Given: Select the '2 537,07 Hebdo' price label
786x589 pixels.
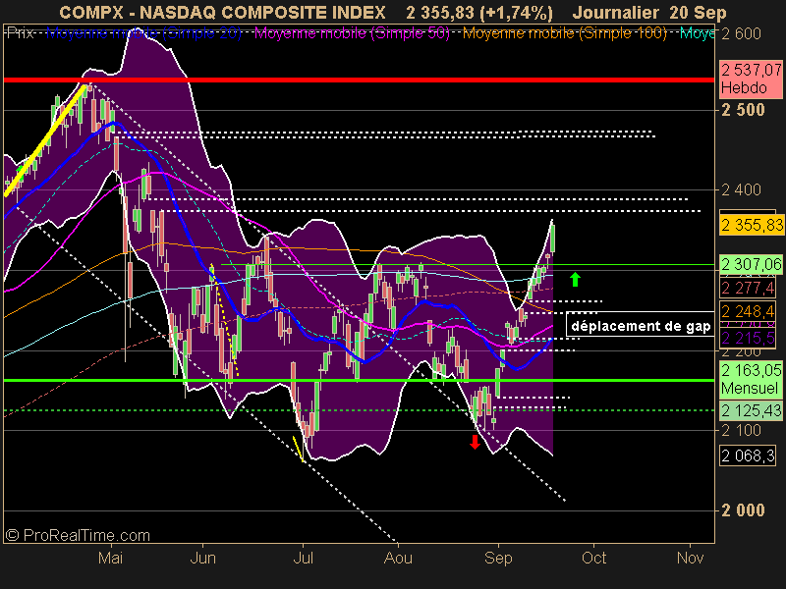Looking at the screenshot, I should click(x=751, y=80).
